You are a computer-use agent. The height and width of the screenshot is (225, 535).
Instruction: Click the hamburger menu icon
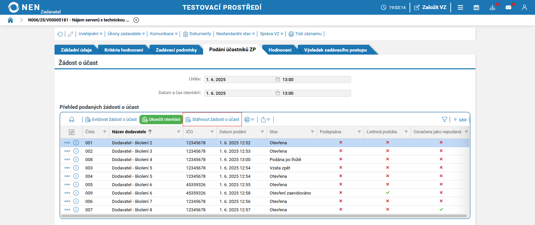(x=460, y=7)
